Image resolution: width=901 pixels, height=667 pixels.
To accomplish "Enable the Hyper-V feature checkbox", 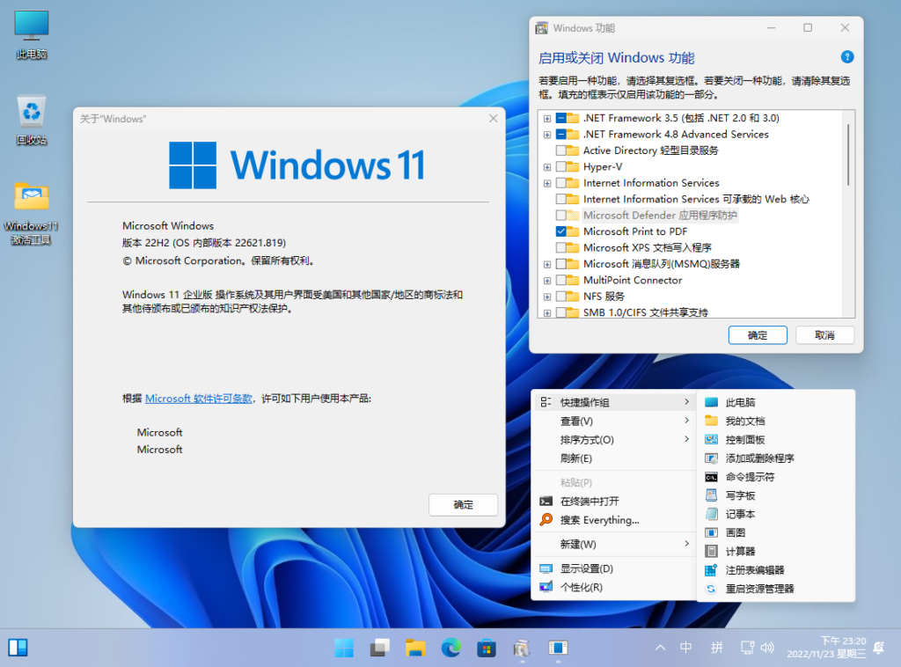I will (561, 166).
